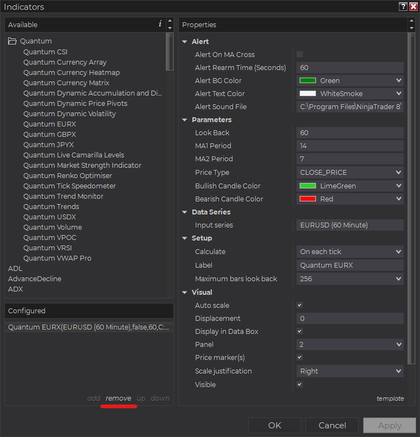Collapse the Alert section
The height and width of the screenshot is (437, 420).
[185, 41]
